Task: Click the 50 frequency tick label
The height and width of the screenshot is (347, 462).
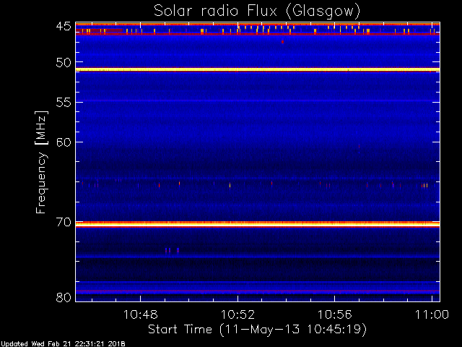Action: (x=64, y=63)
